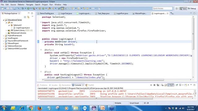Click the Windows Start button
Image resolution: width=198 pixels, height=111 pixels.
tap(4, 108)
